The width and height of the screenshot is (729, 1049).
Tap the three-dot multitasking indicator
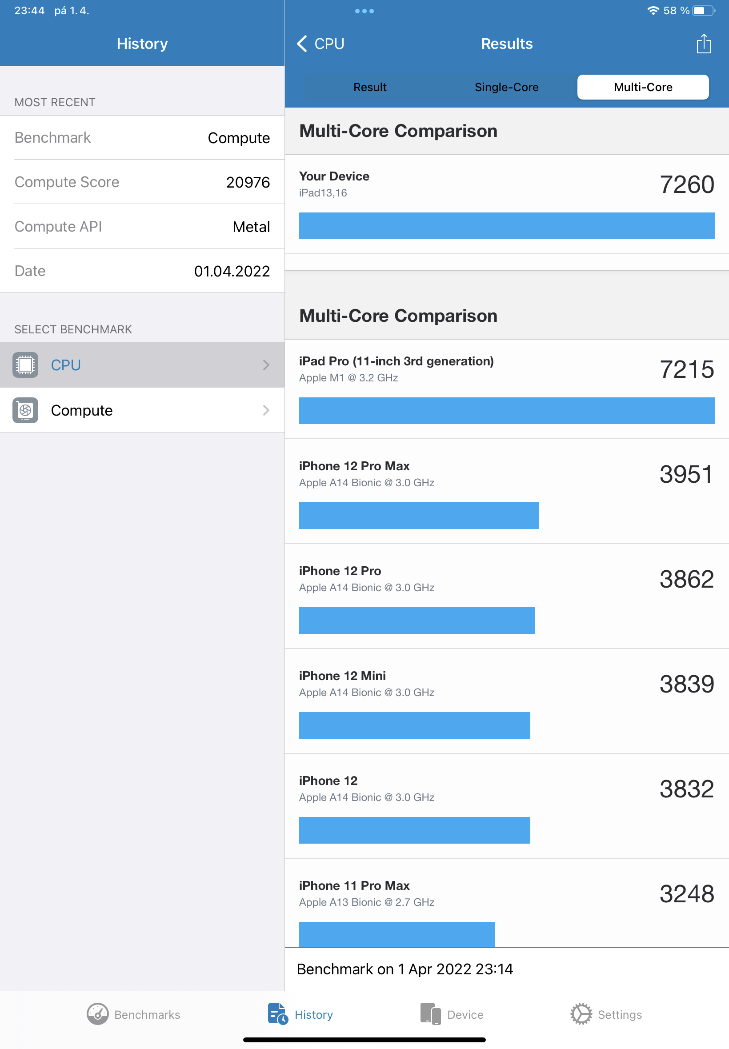364,11
